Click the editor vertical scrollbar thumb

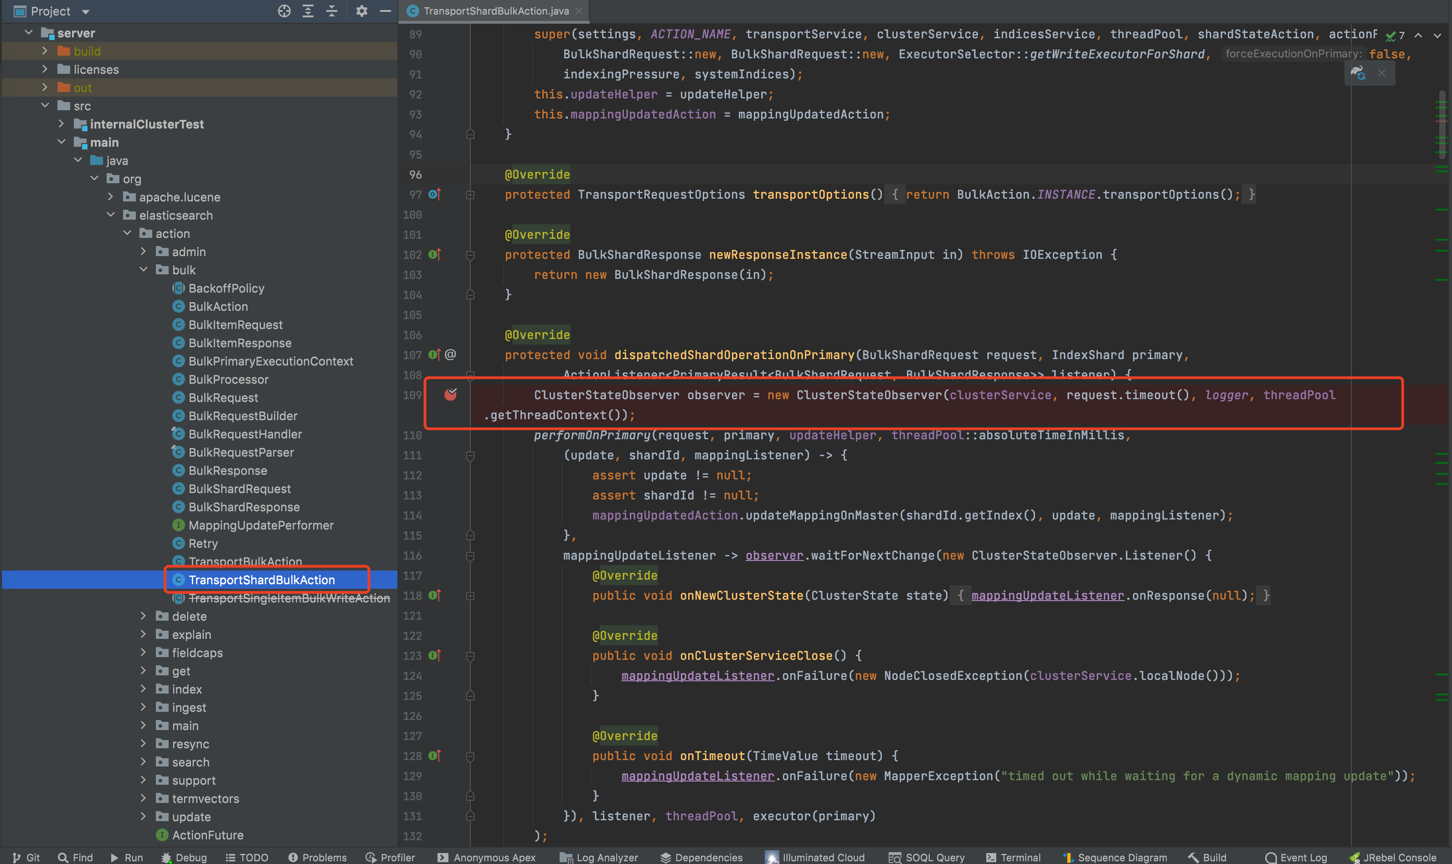click(x=1442, y=124)
